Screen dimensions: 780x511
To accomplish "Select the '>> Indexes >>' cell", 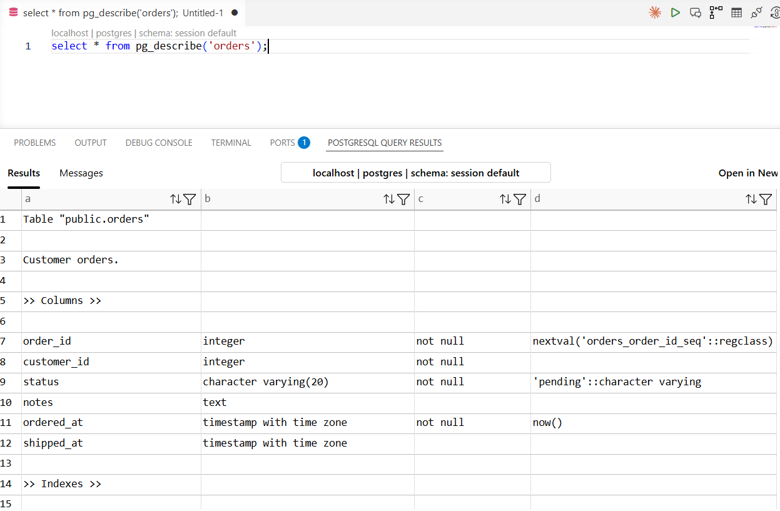I will click(x=111, y=484).
